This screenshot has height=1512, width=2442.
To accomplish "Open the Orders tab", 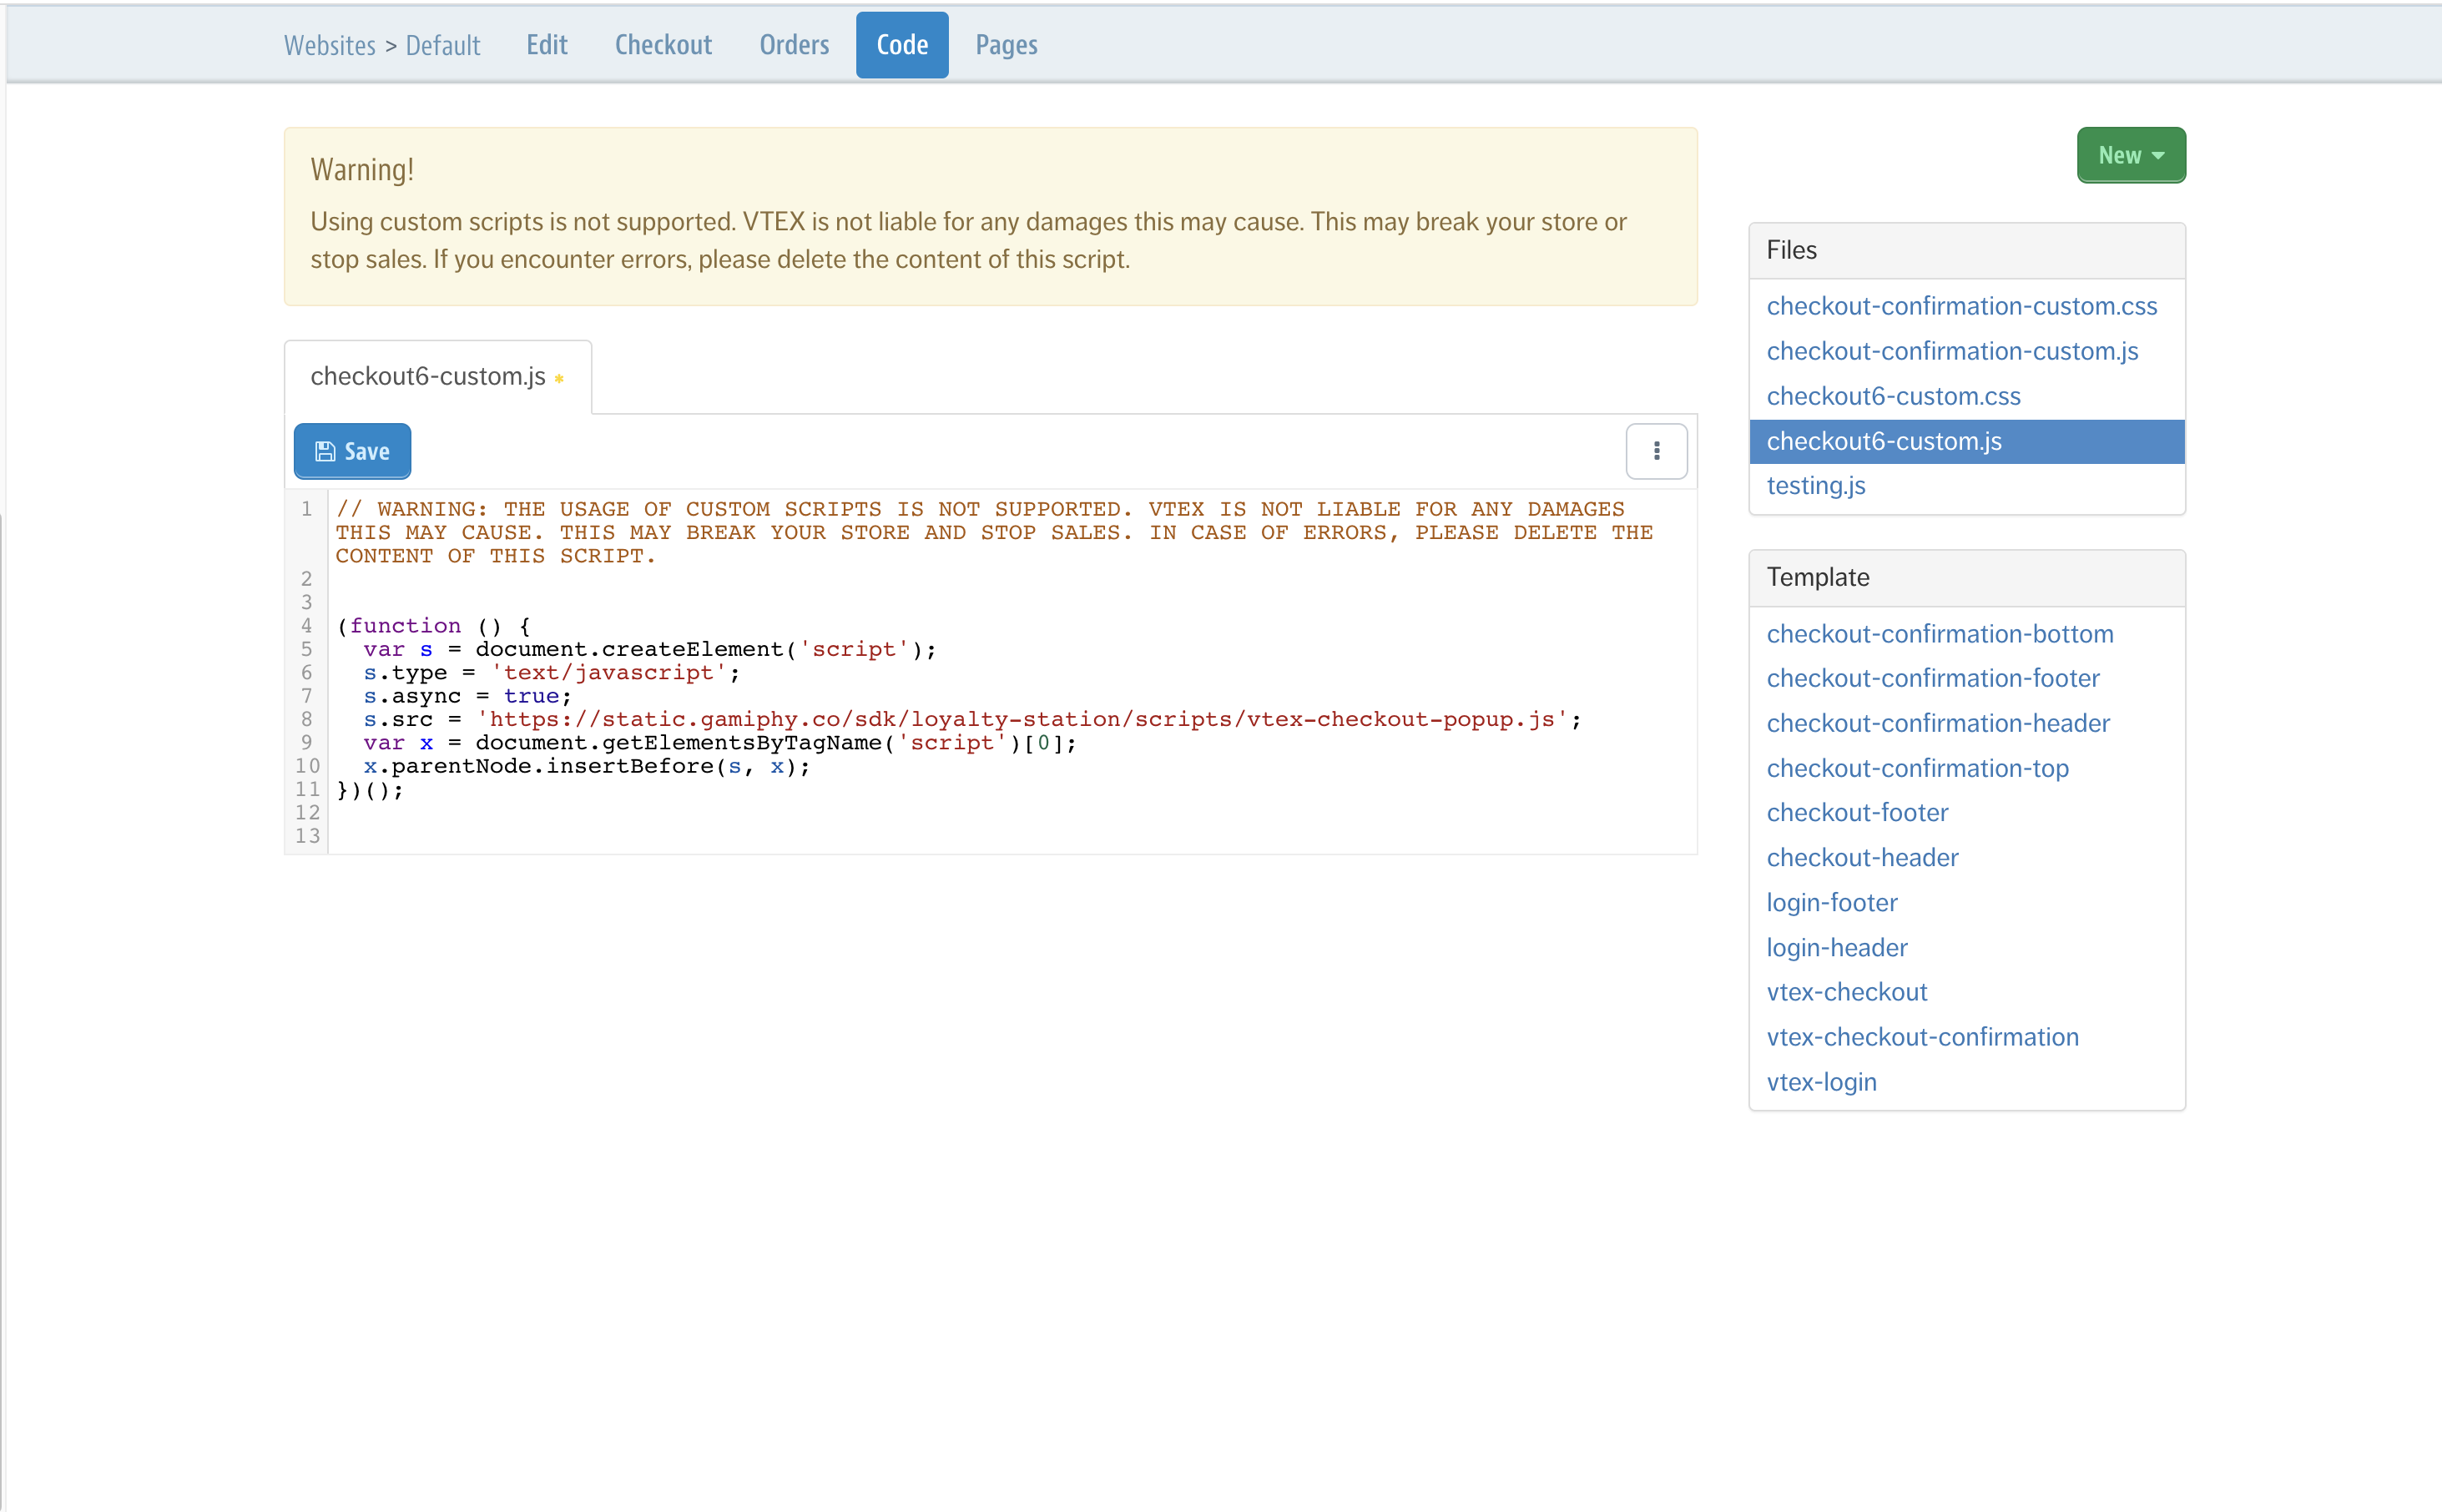I will tap(794, 45).
